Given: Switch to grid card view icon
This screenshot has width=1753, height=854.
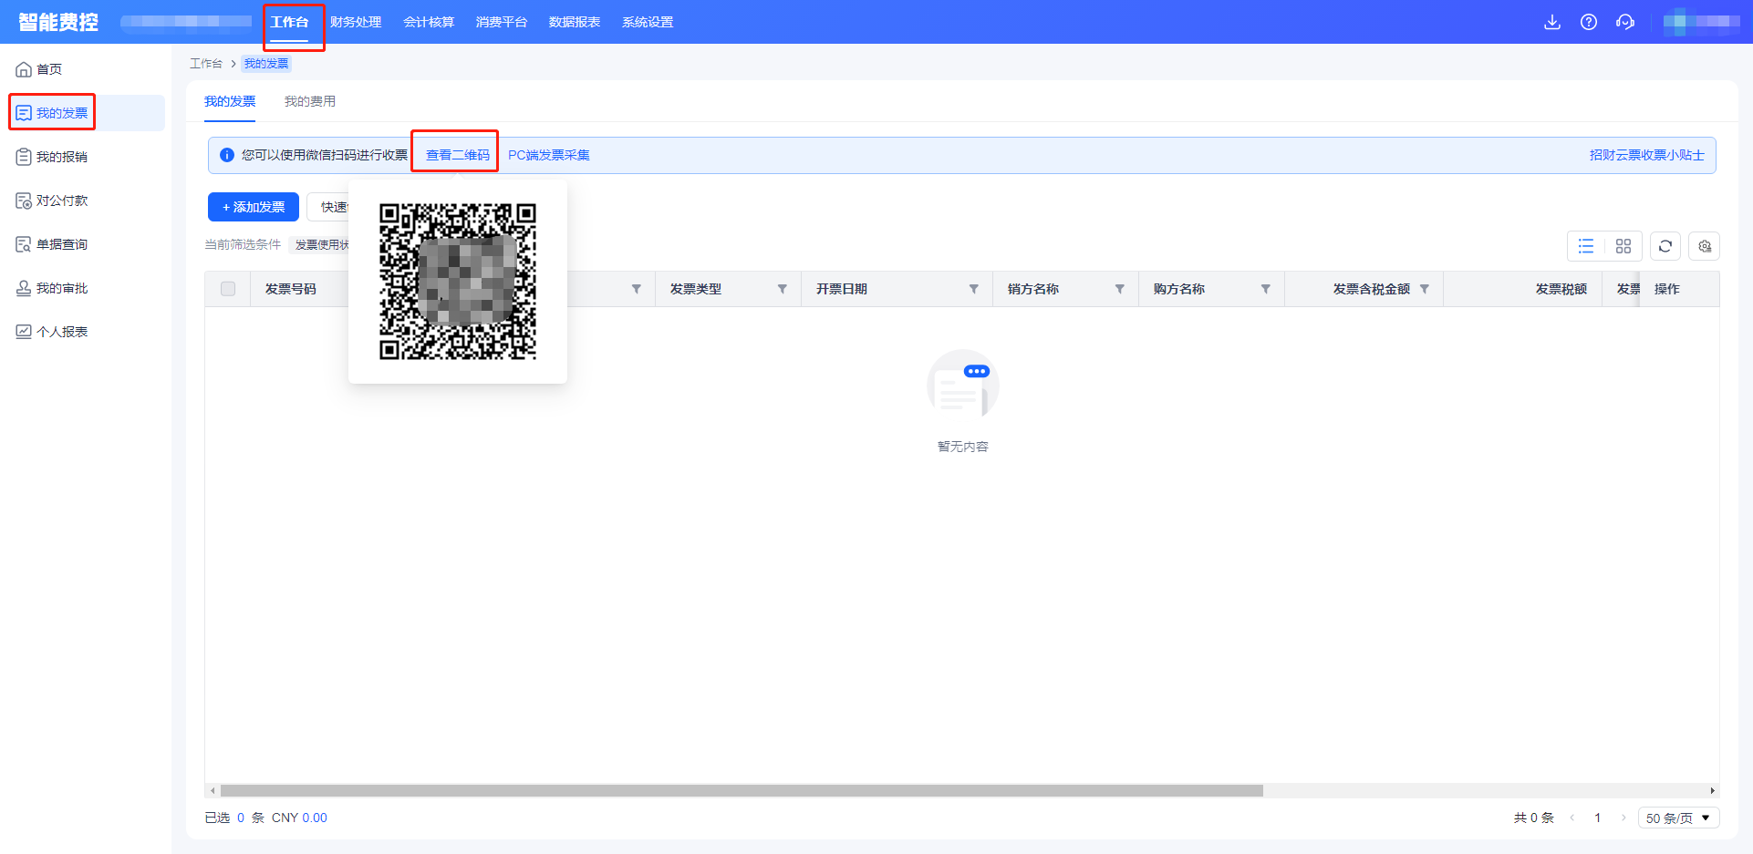Looking at the screenshot, I should [x=1623, y=246].
